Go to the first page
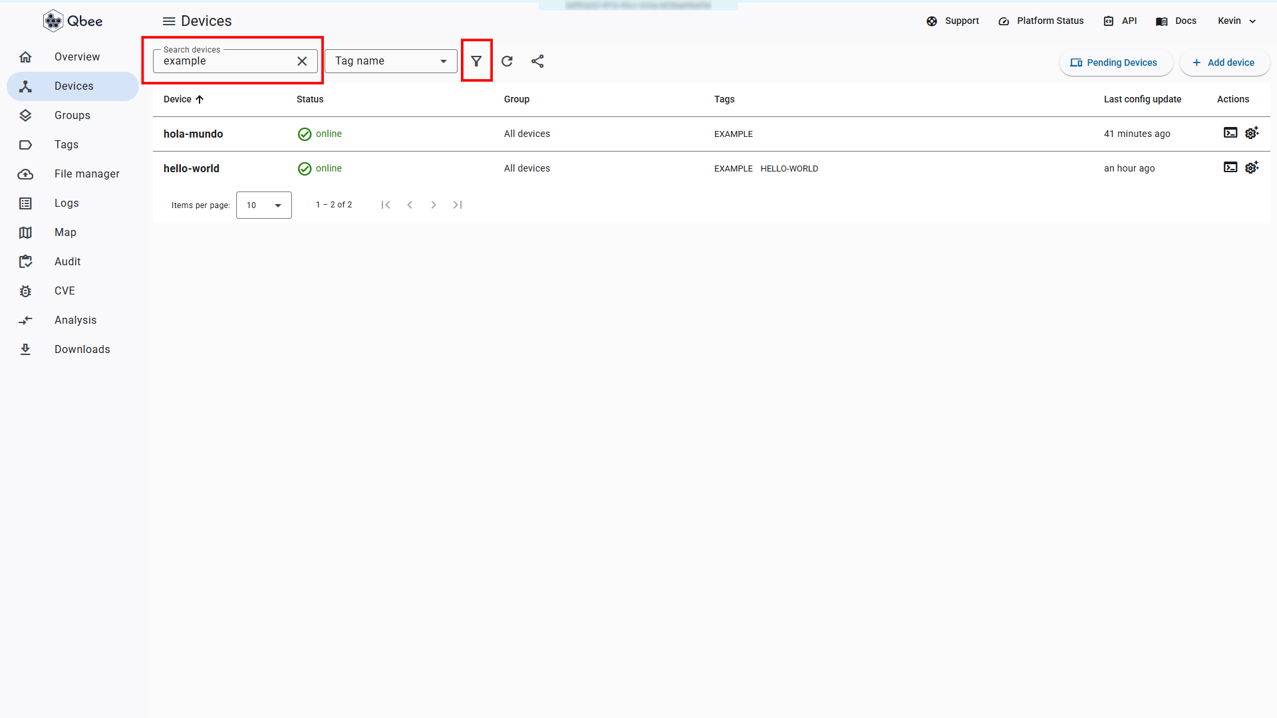The width and height of the screenshot is (1277, 718). click(386, 205)
